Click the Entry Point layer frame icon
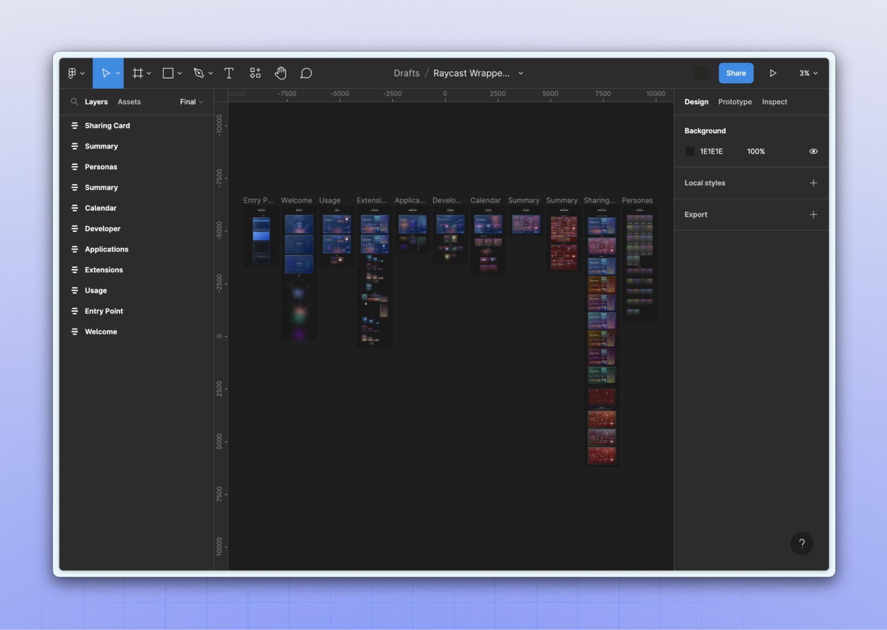The height and width of the screenshot is (630, 887). [x=75, y=311]
